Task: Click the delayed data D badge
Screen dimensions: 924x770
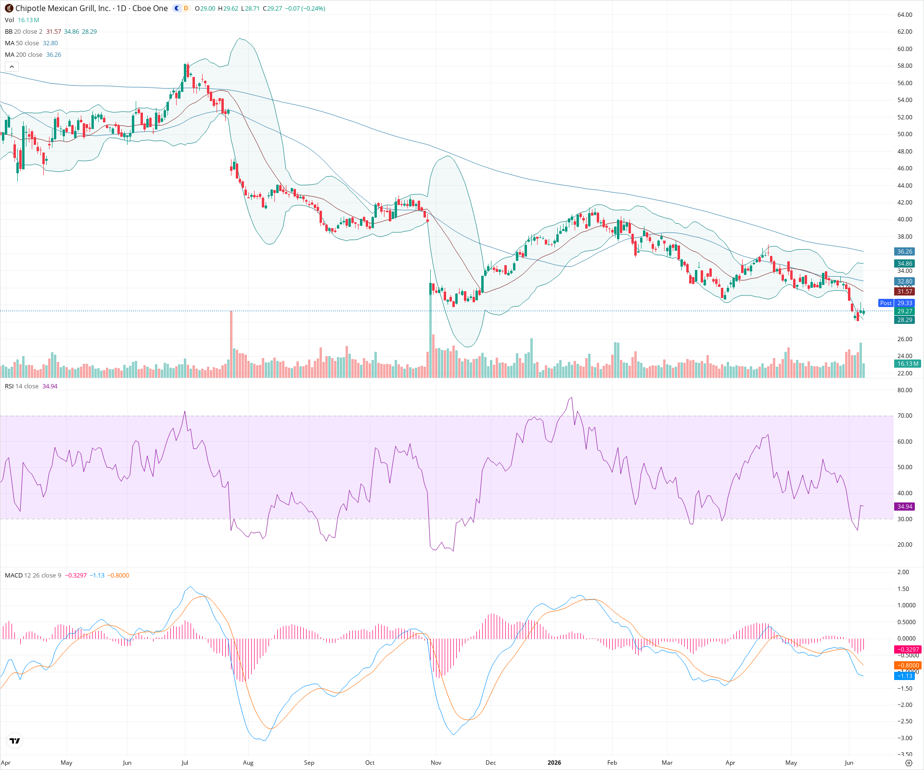Action: 186,8
